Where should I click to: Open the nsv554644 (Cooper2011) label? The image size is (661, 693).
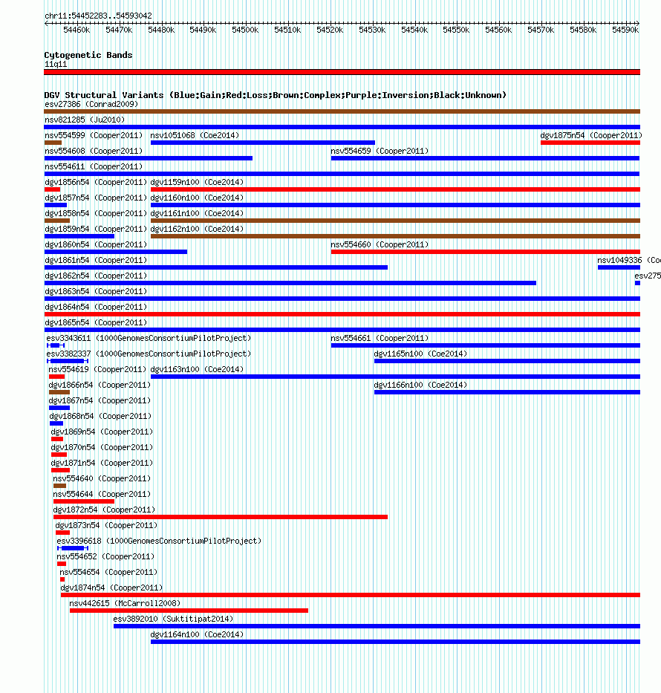pyautogui.click(x=102, y=494)
